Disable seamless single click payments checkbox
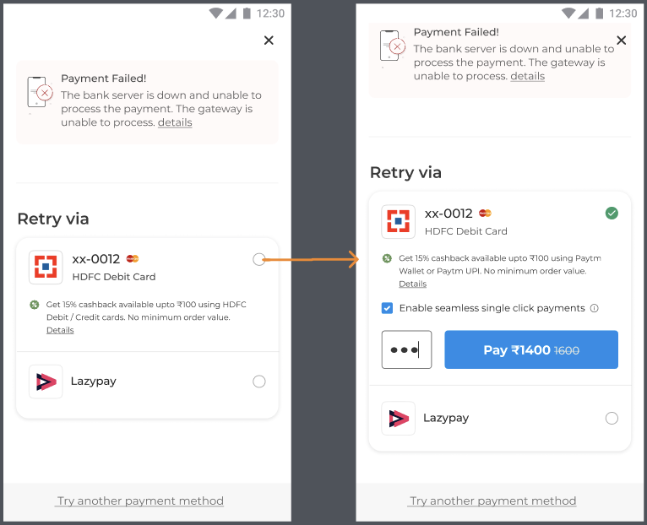Screen dimensions: 647x525 click(387, 308)
